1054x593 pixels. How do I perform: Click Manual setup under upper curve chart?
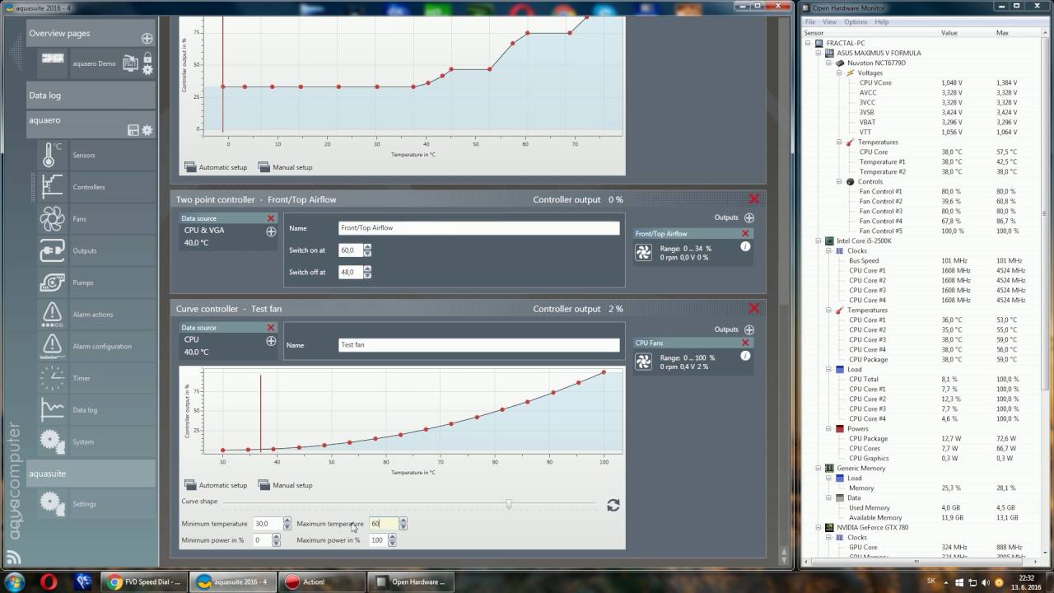(285, 167)
